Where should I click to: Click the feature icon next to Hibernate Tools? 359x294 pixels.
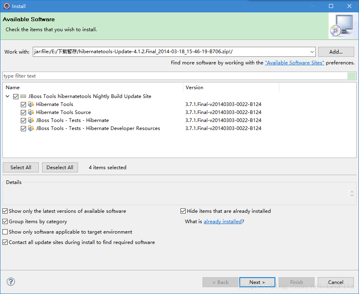(31, 104)
